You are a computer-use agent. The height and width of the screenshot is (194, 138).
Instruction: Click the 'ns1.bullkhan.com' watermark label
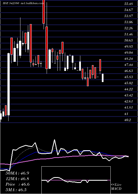tap(32, 3)
